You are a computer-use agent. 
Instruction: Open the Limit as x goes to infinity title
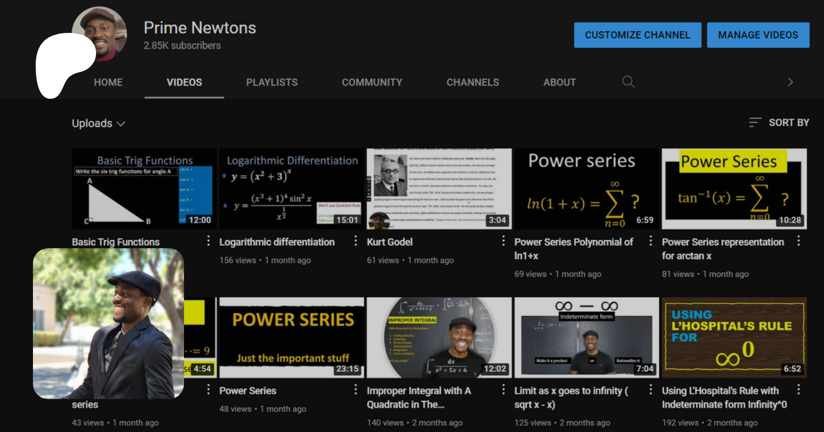tap(571, 397)
